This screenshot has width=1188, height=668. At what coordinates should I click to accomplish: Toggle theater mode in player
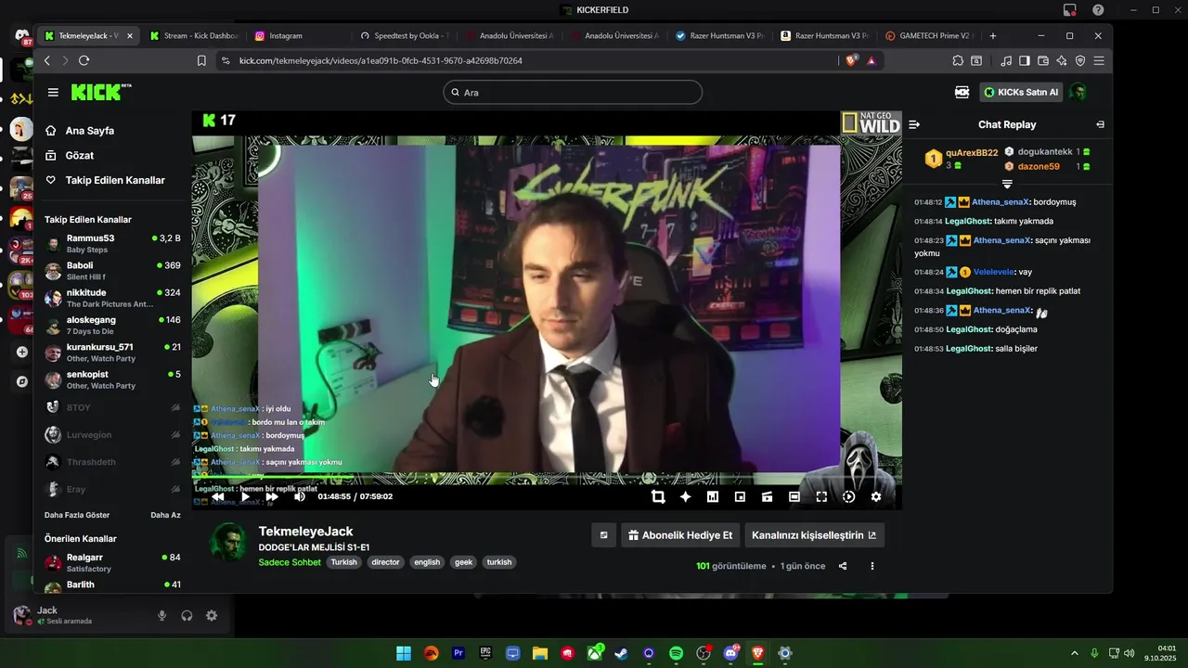[x=794, y=496]
